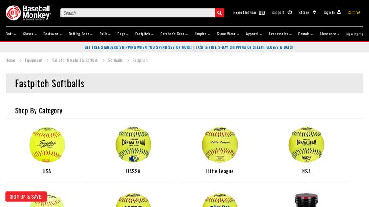
Task: Expand the Fastpitch menu
Action: (144, 34)
